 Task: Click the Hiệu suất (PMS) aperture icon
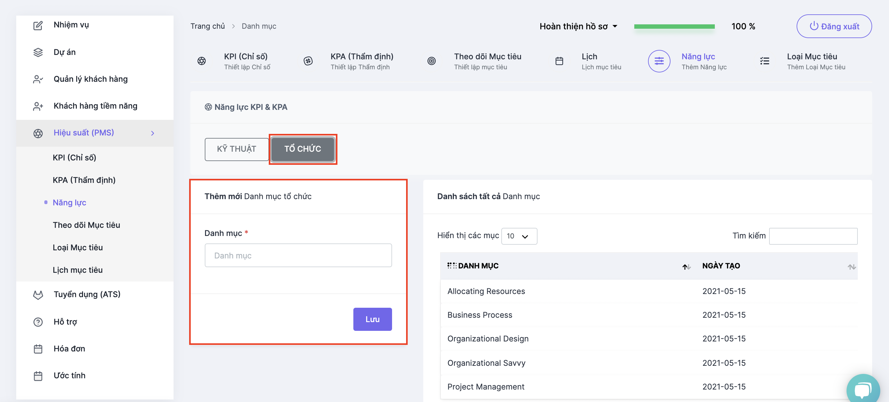[x=38, y=133]
